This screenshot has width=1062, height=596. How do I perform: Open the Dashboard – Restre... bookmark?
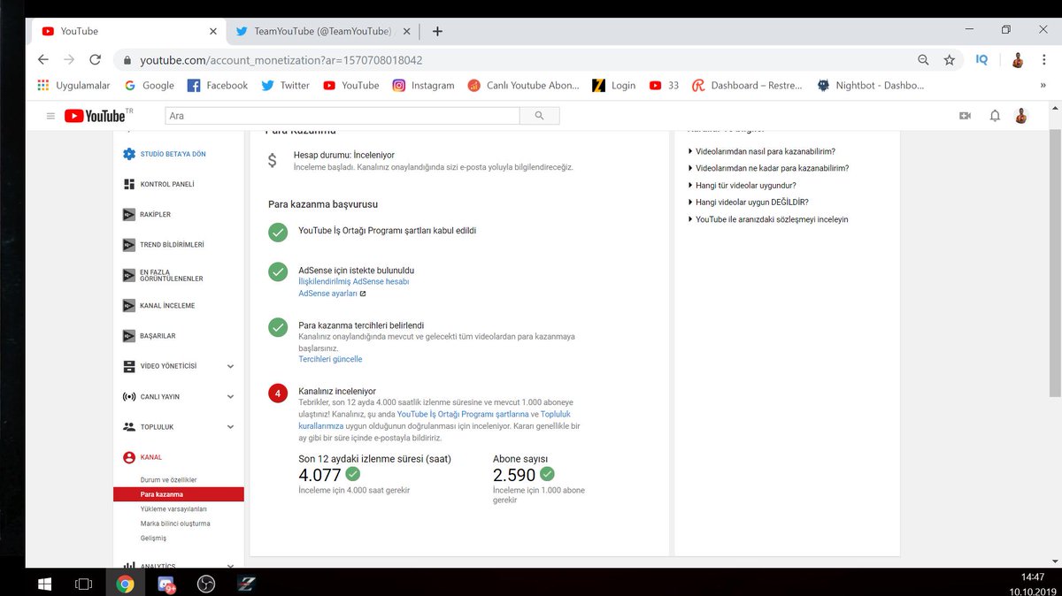pos(747,85)
